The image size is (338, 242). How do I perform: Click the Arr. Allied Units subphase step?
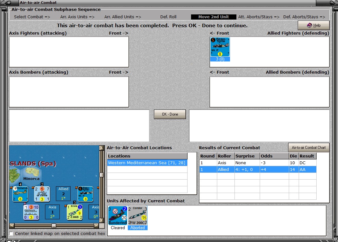tap(123, 17)
